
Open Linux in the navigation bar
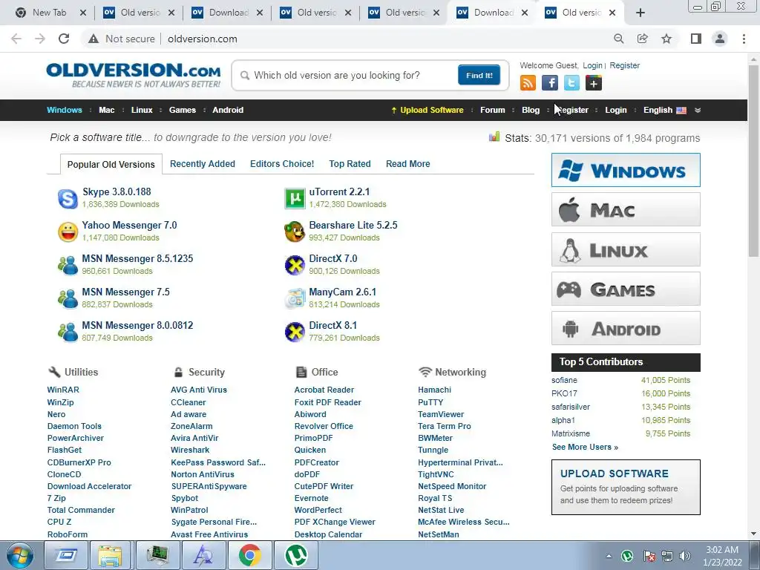(142, 110)
